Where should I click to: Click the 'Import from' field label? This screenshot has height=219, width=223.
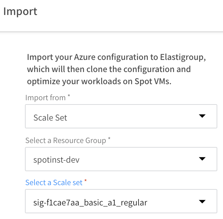(45, 98)
